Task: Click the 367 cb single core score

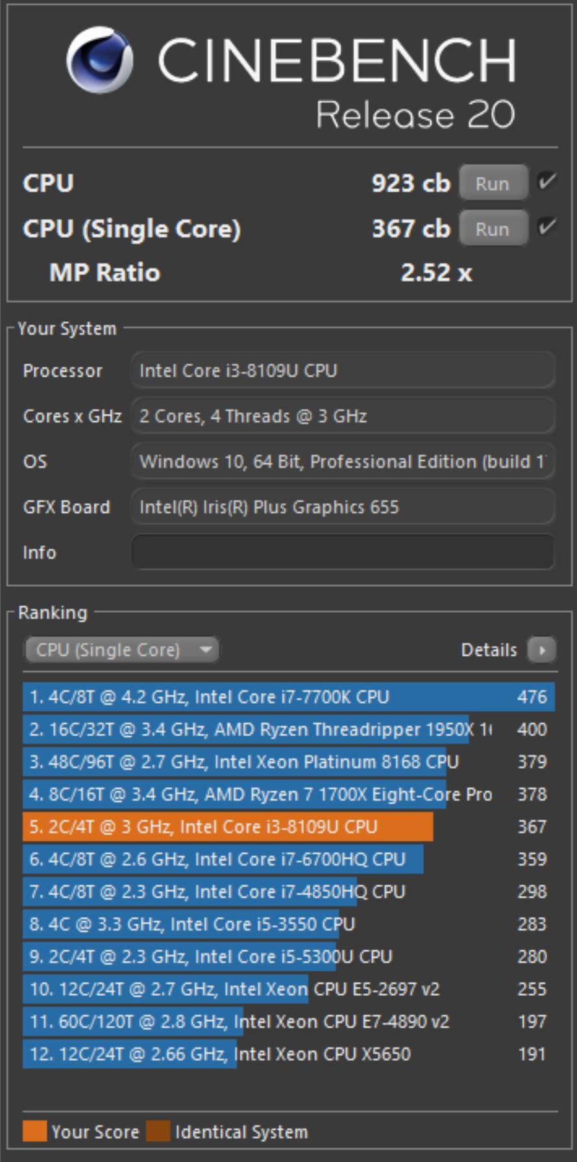Action: [x=411, y=229]
